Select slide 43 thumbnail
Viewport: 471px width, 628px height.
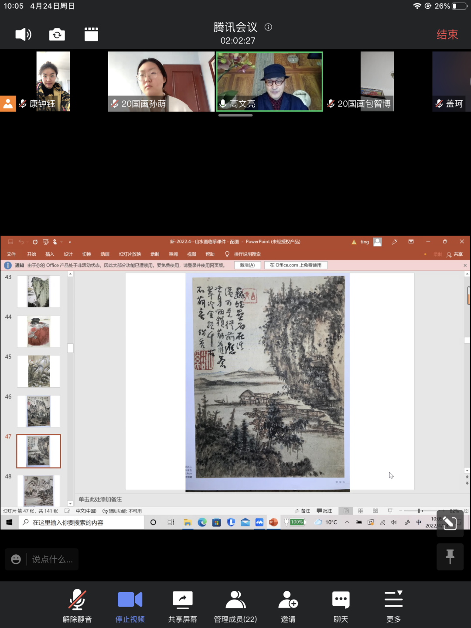38,291
